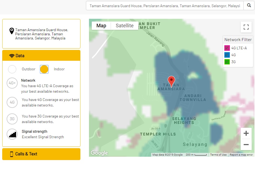
Task: Click the 'Selayang' map label
Action: (195, 144)
